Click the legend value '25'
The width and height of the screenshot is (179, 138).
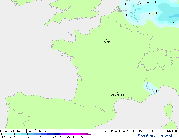click(55, 137)
